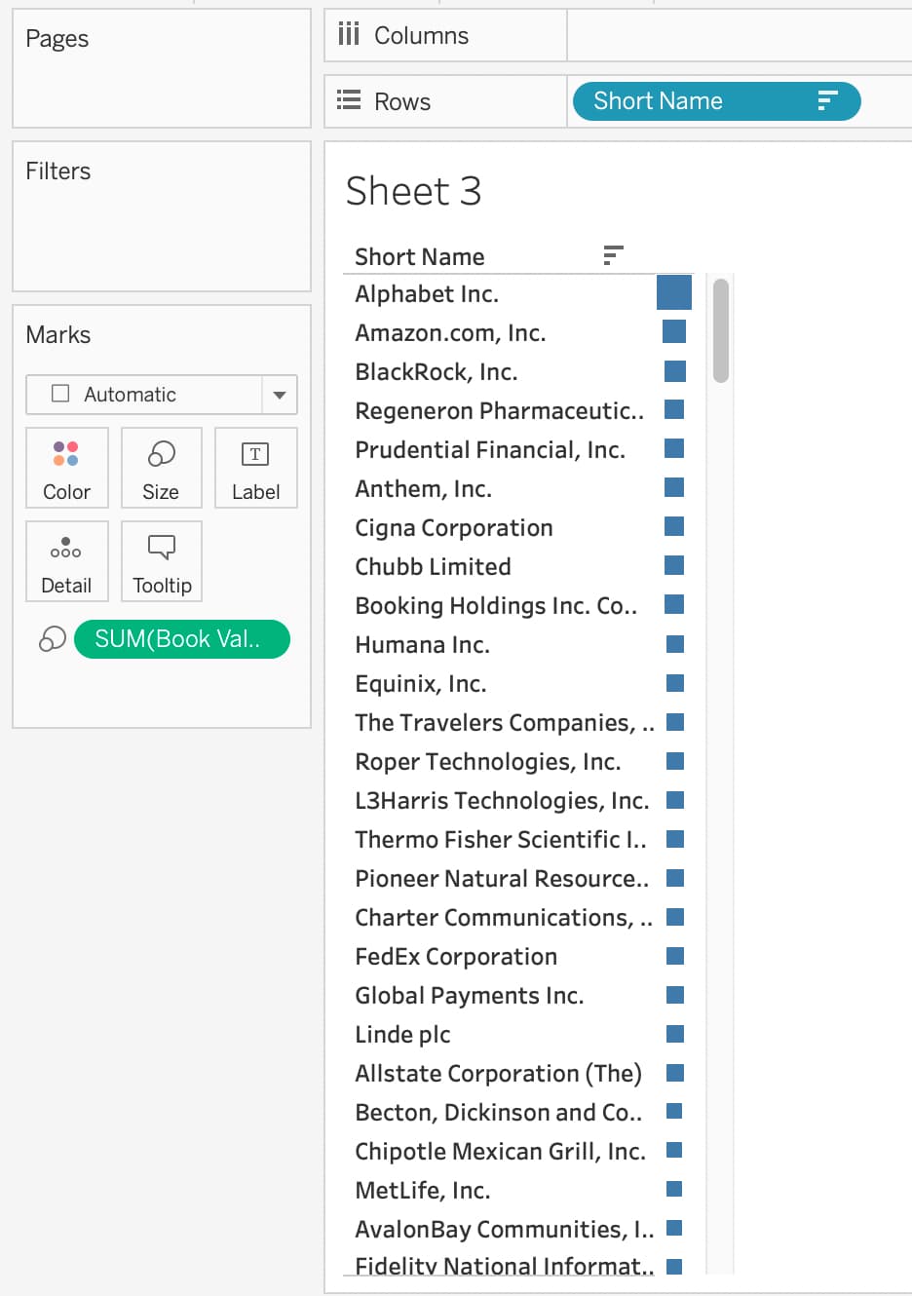
Task: Open the Size marks card
Action: tap(161, 468)
